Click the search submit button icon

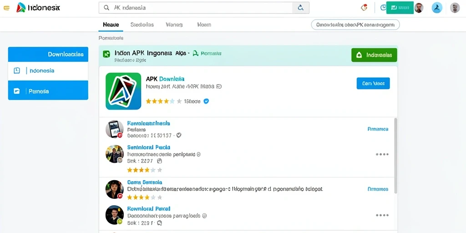(x=301, y=8)
